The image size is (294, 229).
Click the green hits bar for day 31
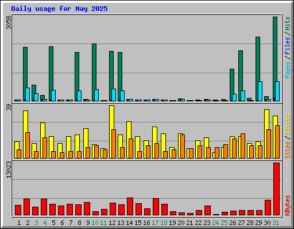(x=275, y=59)
